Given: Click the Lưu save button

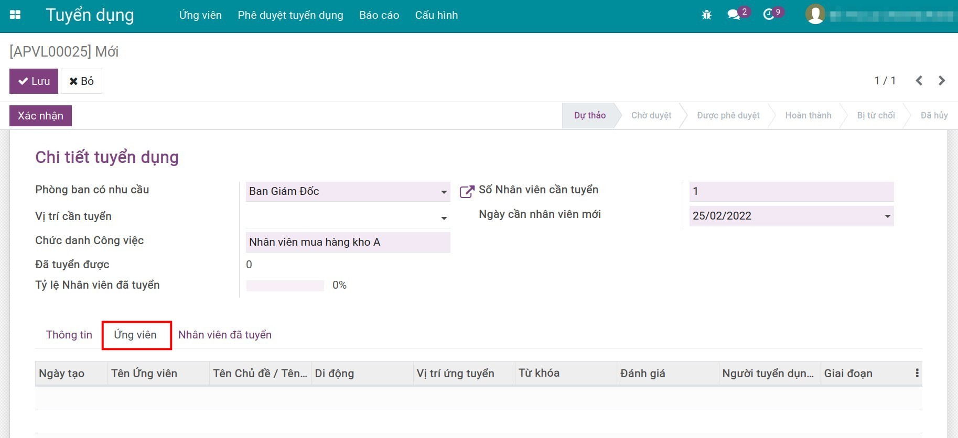Looking at the screenshot, I should [x=34, y=81].
